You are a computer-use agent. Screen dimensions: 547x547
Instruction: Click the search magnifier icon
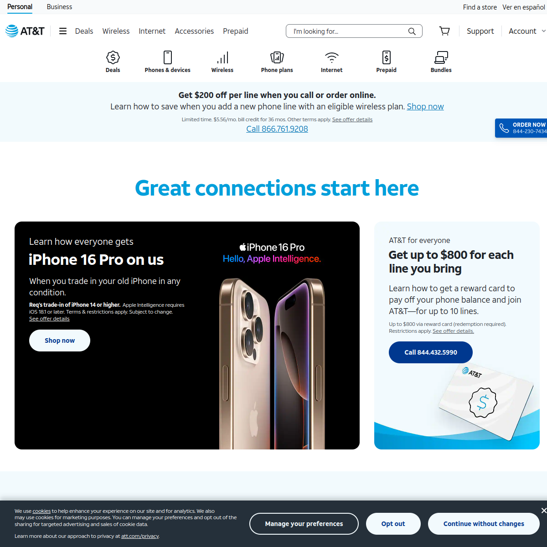[412, 31]
